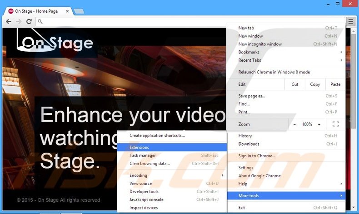The width and height of the screenshot is (359, 214).
Task: Open Downloads from the menu
Action: [x=285, y=144]
